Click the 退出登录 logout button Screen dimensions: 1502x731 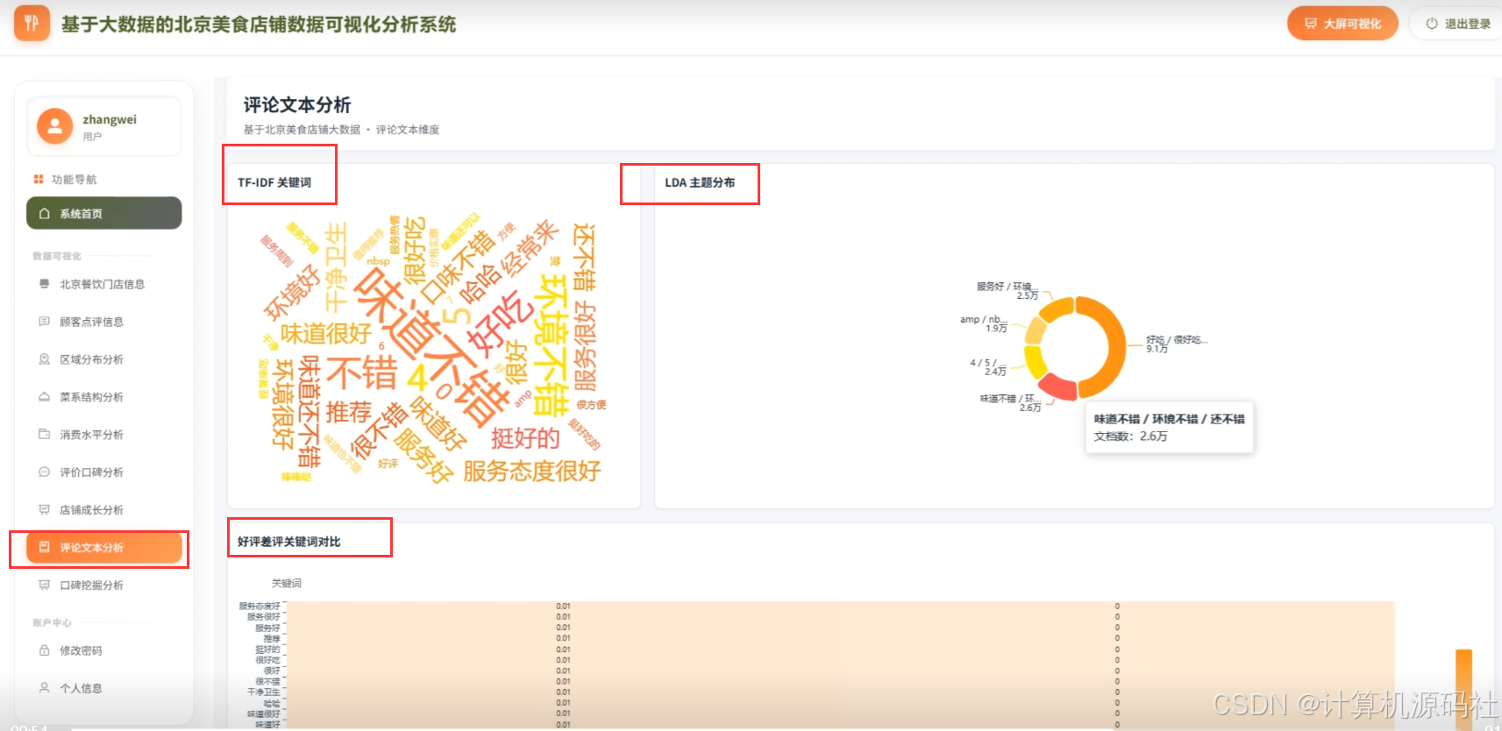tap(1458, 24)
